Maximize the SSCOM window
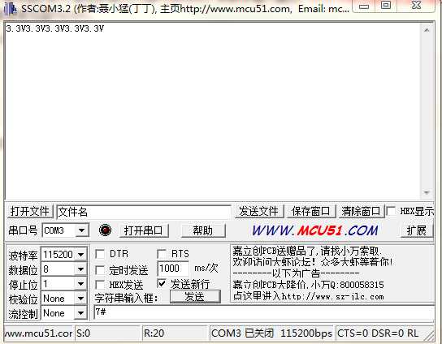This screenshot has height=344, width=442. 386,6
